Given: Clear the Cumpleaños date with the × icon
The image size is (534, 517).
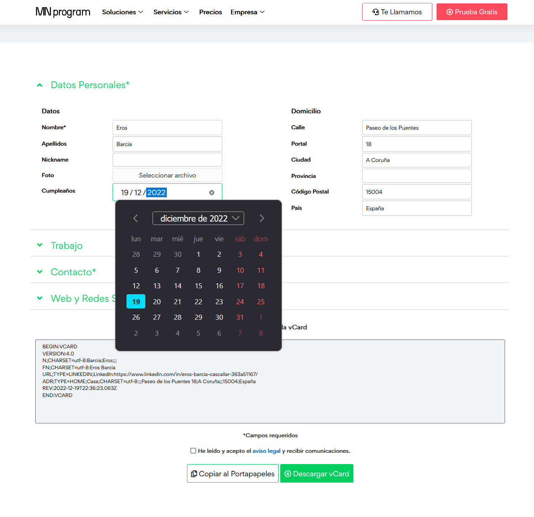Looking at the screenshot, I should click(212, 192).
